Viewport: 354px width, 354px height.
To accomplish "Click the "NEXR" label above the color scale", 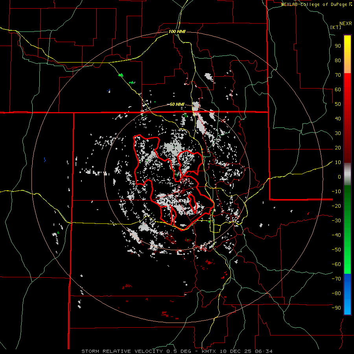I will (345, 23).
